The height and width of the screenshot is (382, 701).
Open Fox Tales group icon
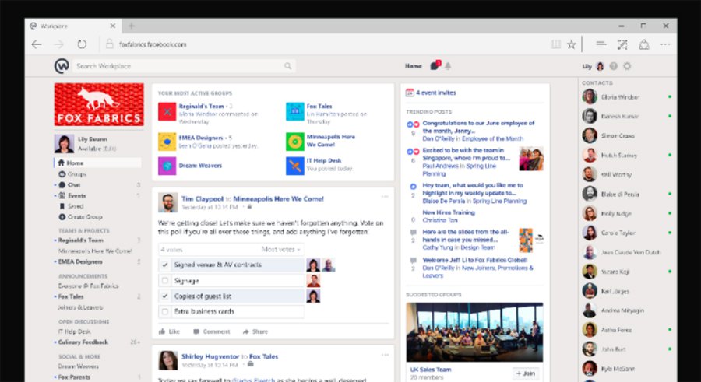coord(295,112)
